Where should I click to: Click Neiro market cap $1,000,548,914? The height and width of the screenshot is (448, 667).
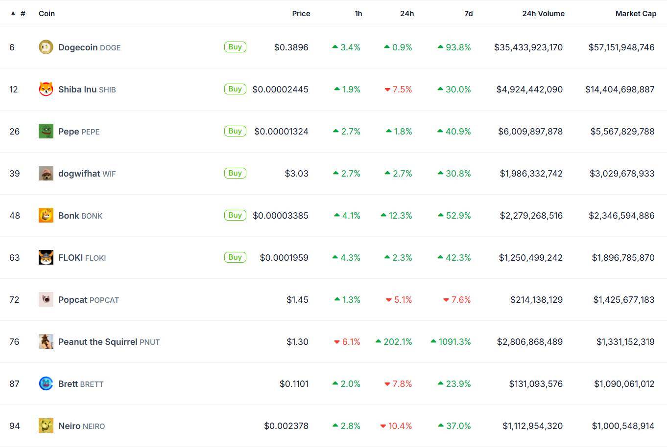point(623,426)
